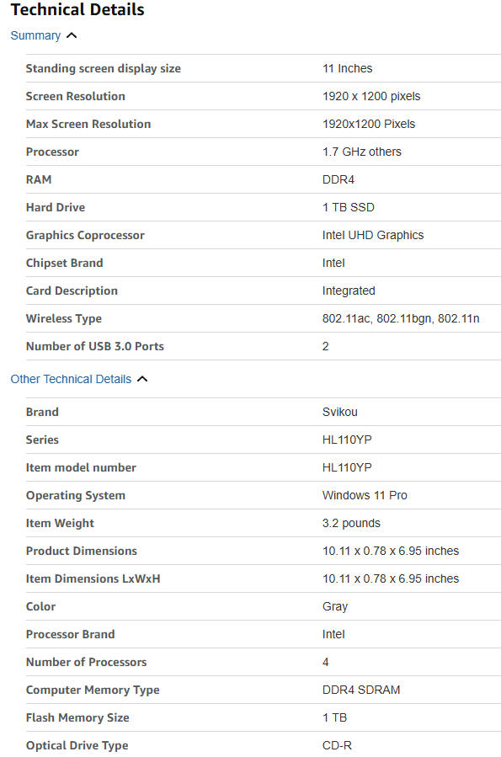The height and width of the screenshot is (757, 501).
Task: Click the Other Technical Details link
Action: pos(71,380)
